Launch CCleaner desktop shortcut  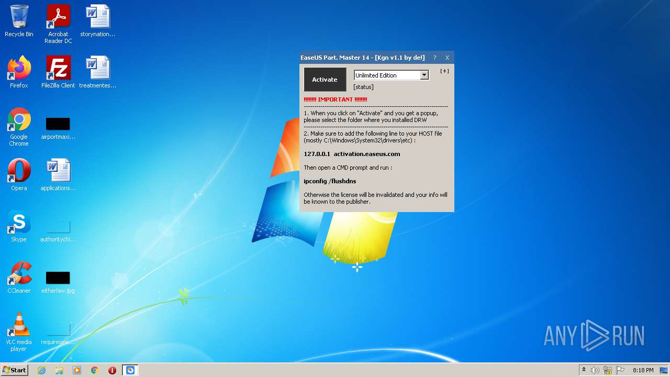coord(19,278)
